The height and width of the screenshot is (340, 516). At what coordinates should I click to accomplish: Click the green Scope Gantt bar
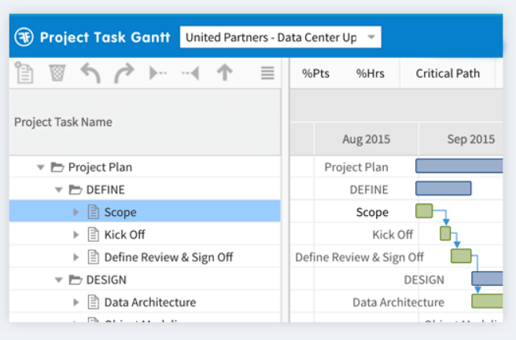click(x=424, y=211)
